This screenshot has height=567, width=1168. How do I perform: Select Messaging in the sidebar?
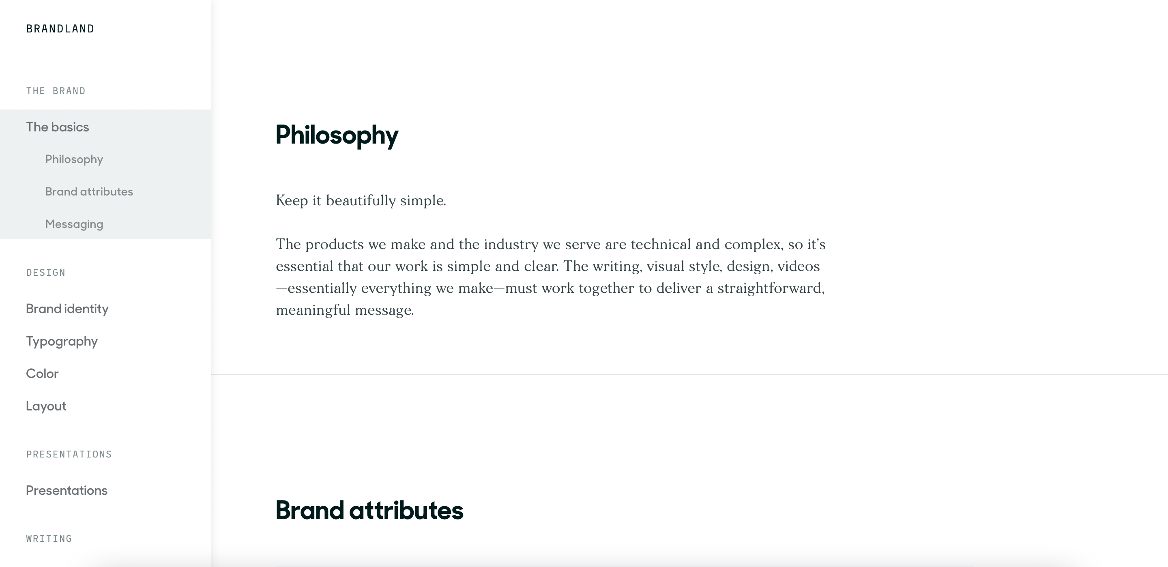[x=74, y=224]
